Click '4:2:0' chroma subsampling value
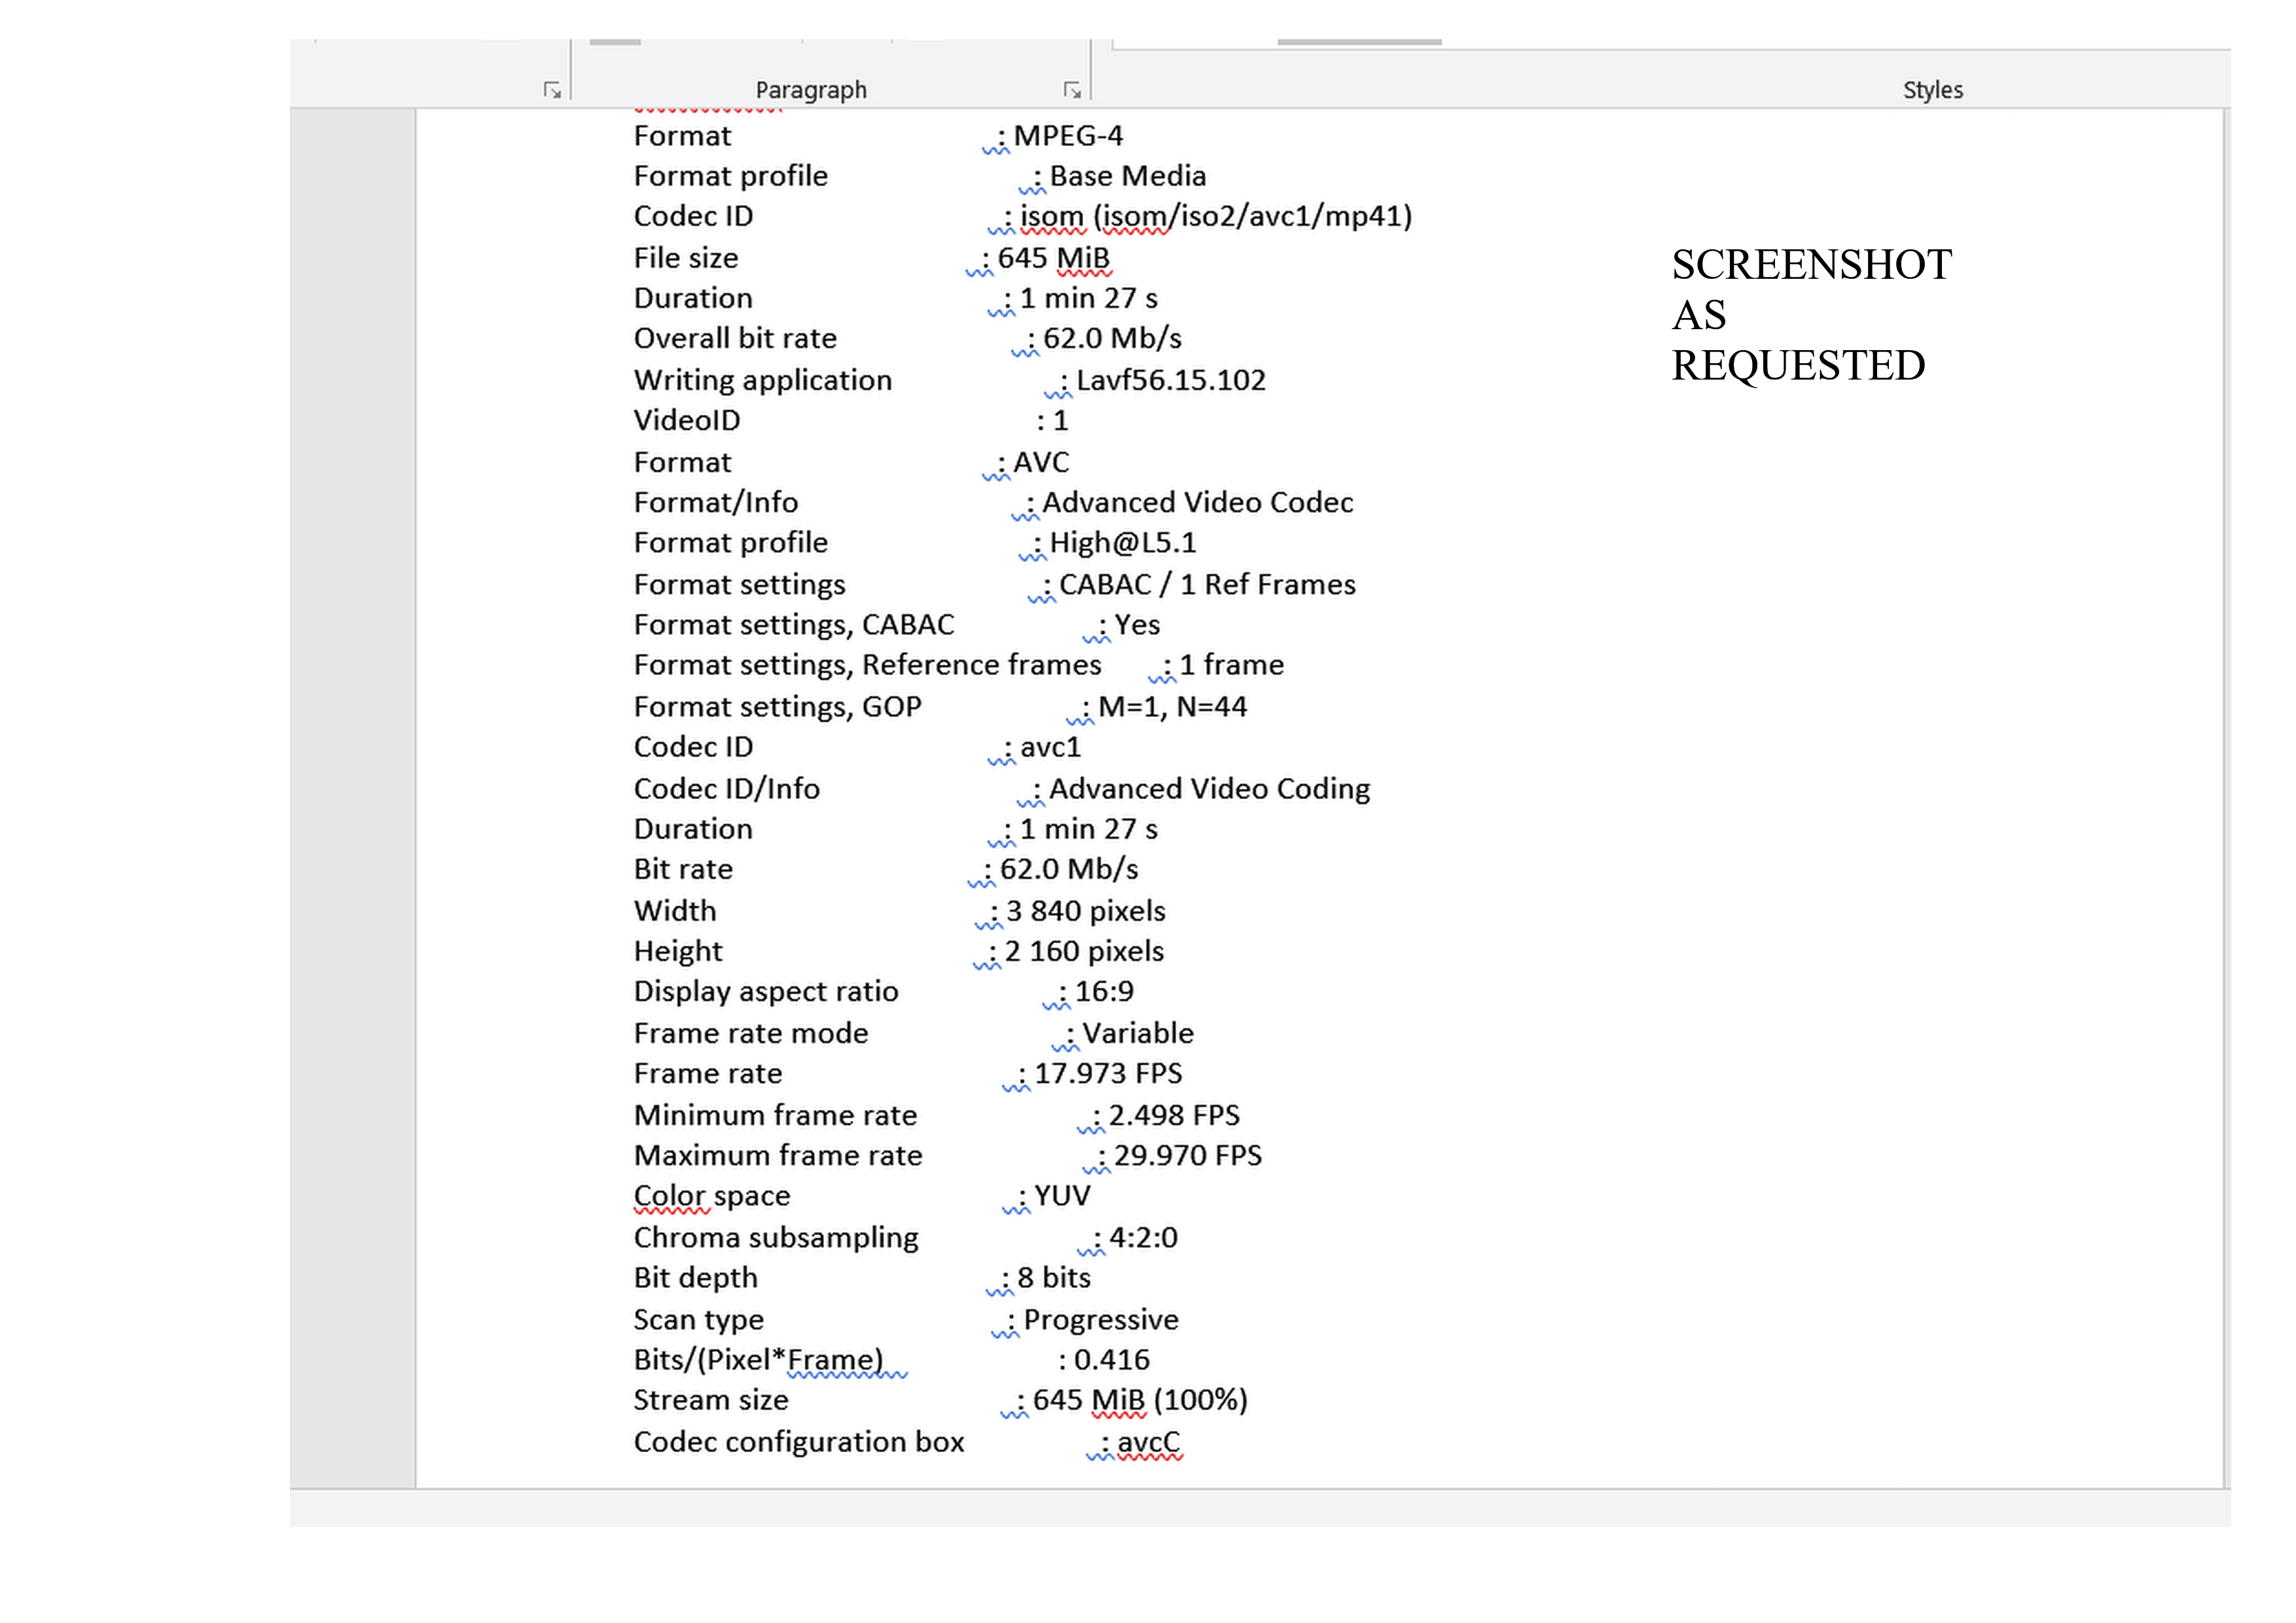Screen dimensions: 2296x1623 pos(1143,1237)
